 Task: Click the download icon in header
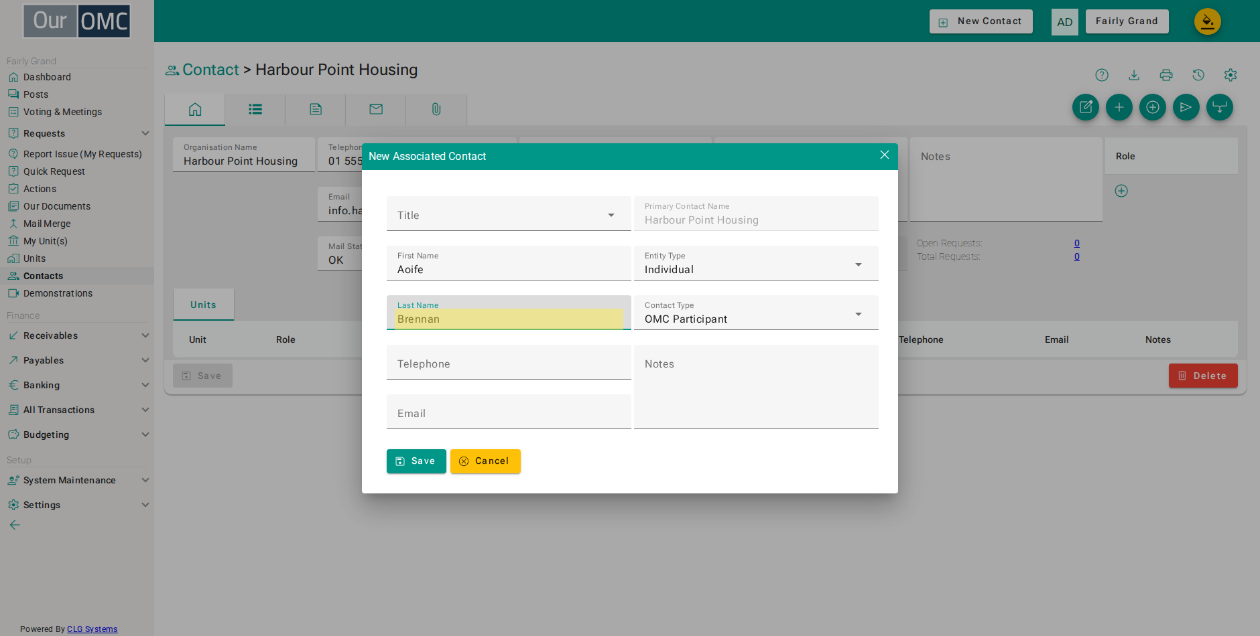[1134, 75]
